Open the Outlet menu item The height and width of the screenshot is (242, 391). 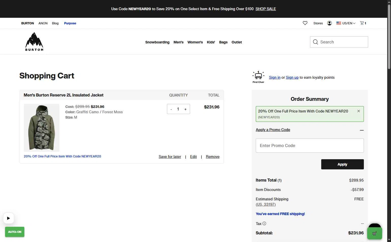(236, 42)
